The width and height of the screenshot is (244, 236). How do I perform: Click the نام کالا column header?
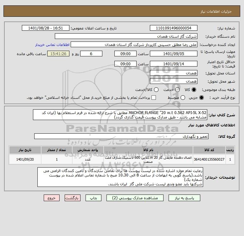pos(148,150)
